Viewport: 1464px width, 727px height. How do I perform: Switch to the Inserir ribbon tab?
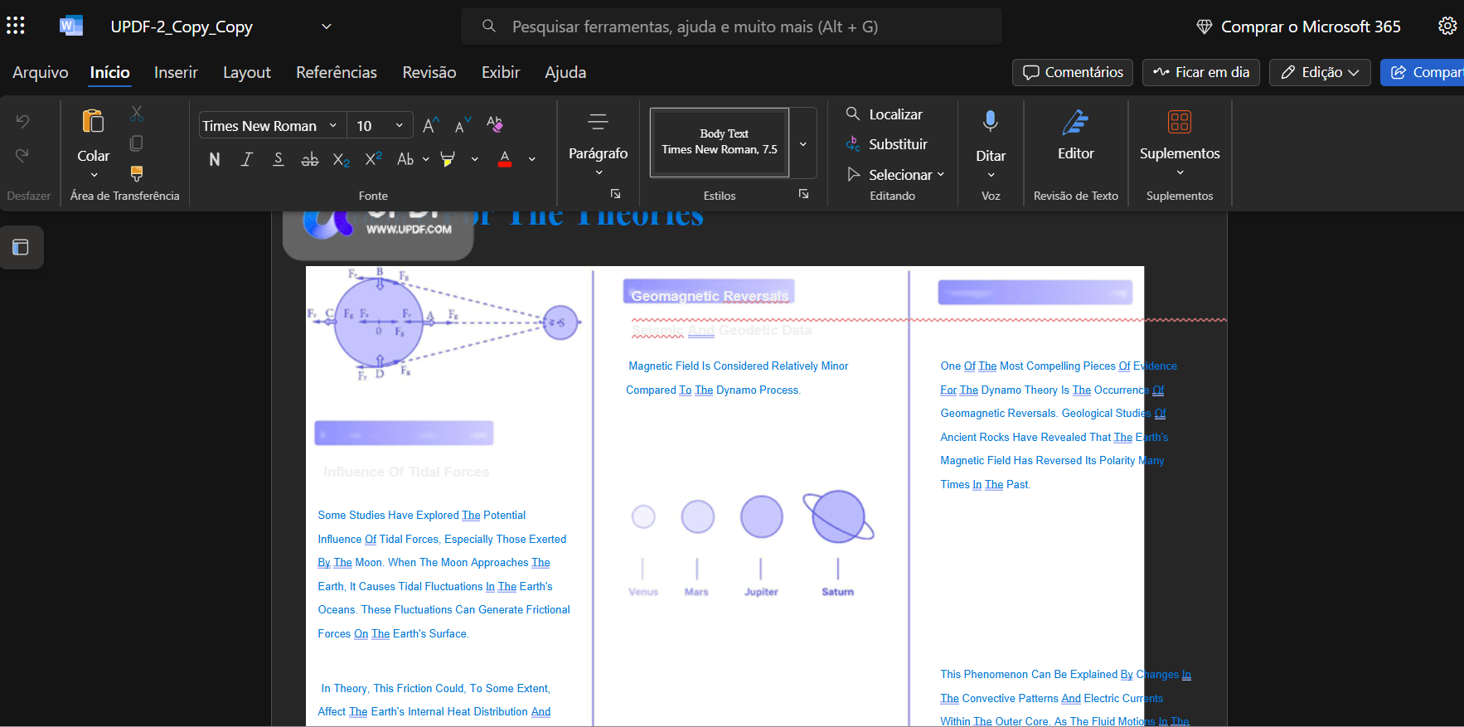176,72
